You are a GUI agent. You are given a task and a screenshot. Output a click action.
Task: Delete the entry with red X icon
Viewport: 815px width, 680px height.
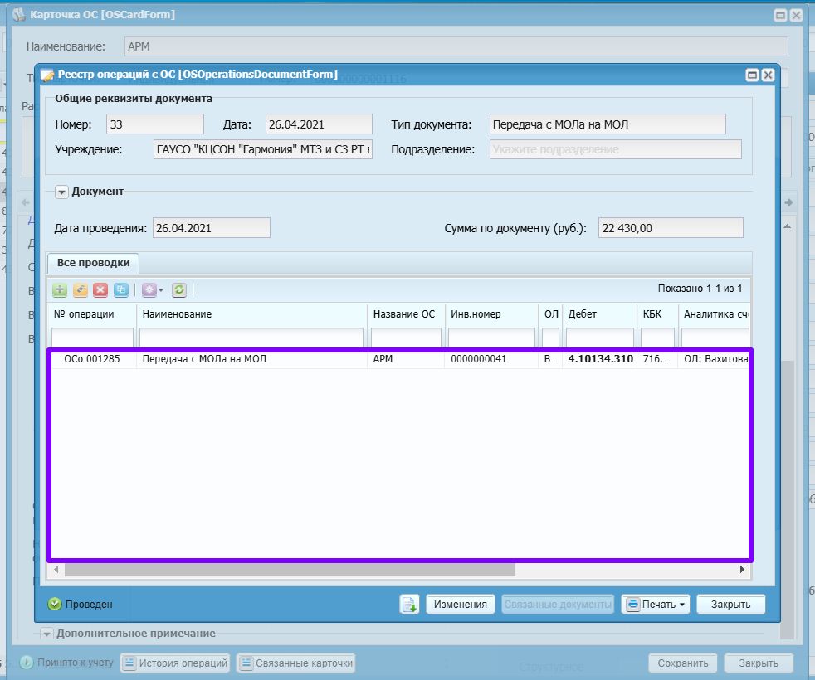pyautogui.click(x=100, y=290)
